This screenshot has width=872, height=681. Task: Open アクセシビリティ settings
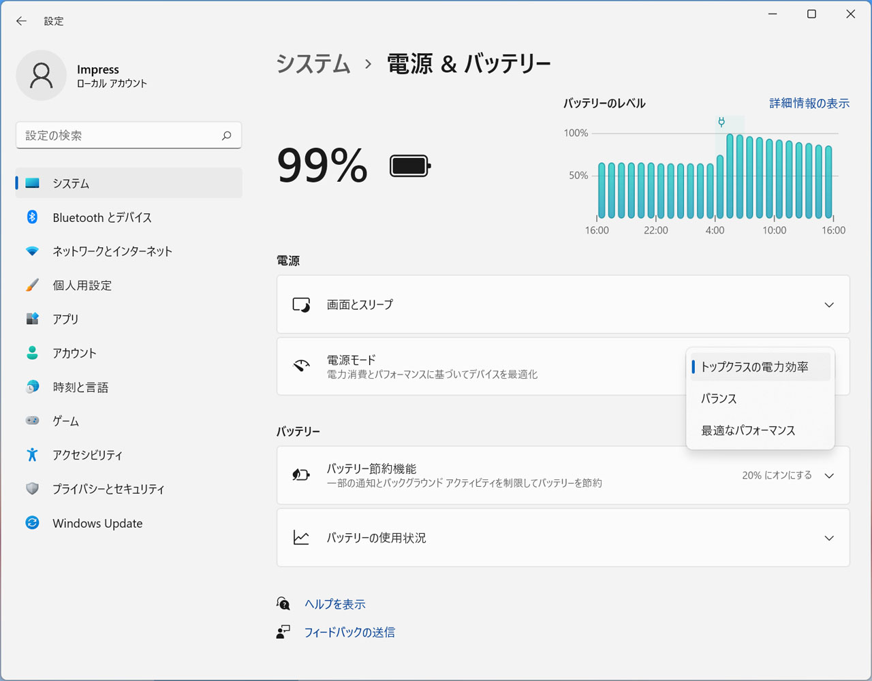tap(88, 455)
